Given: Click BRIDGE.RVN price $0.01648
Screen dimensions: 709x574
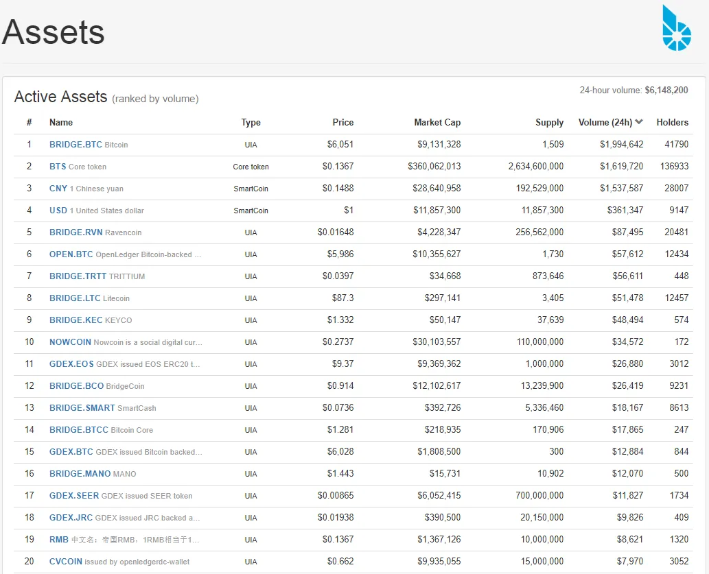Looking at the screenshot, I should tap(336, 232).
